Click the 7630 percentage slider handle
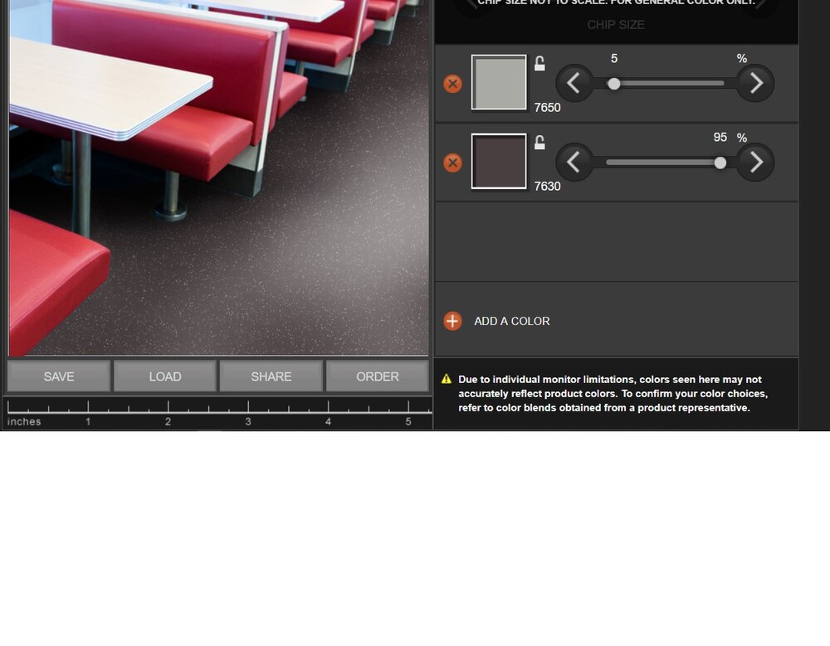The image size is (830, 646). click(x=720, y=163)
